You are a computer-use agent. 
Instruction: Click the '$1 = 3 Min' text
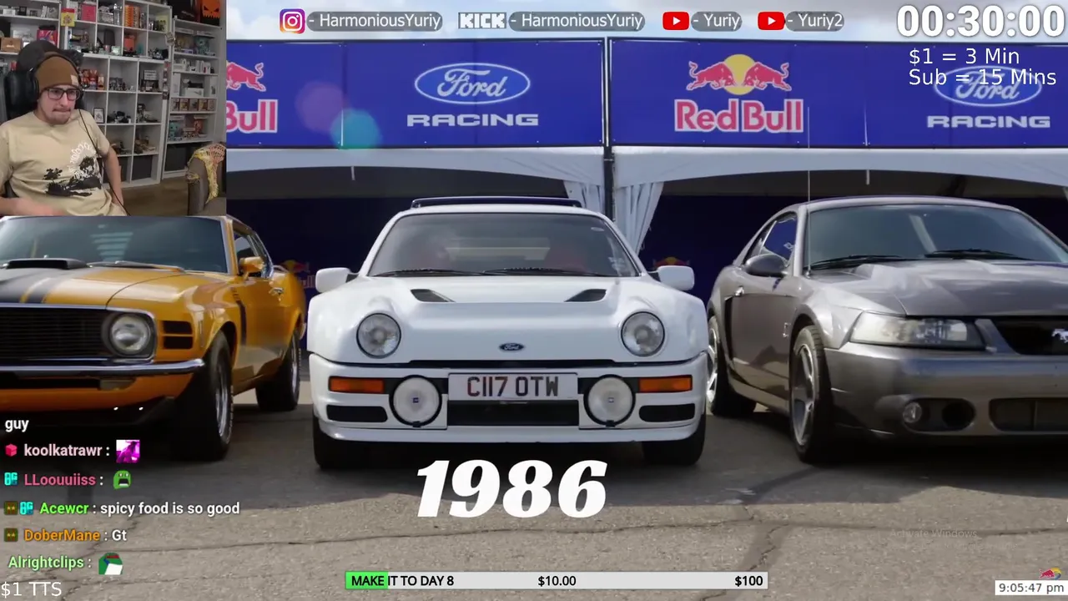964,57
